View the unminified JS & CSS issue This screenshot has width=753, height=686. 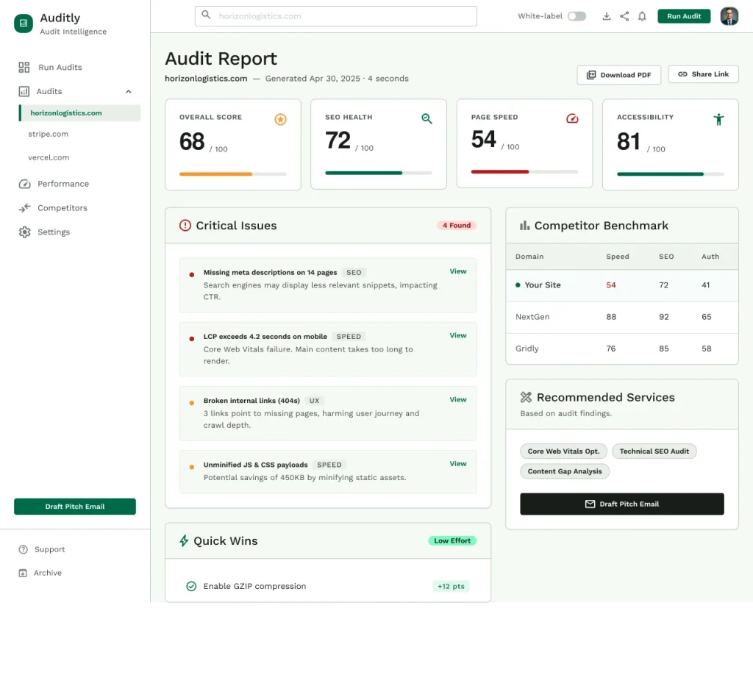[457, 463]
